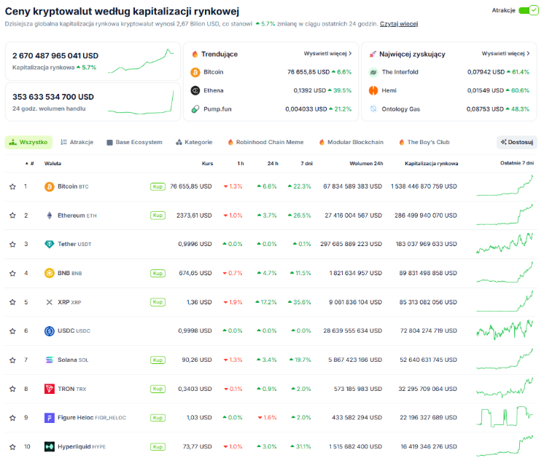Buy XRP with its Kup button

[x=158, y=302]
